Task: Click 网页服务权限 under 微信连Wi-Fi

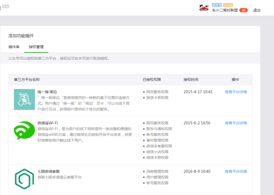Action: coord(157,123)
